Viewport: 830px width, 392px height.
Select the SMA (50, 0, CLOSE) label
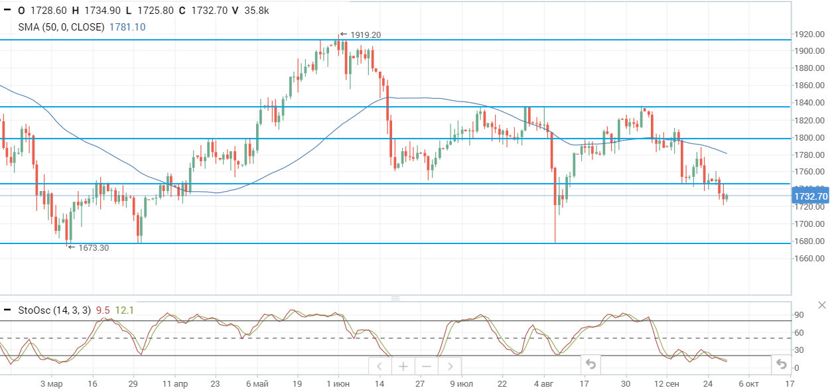62,27
